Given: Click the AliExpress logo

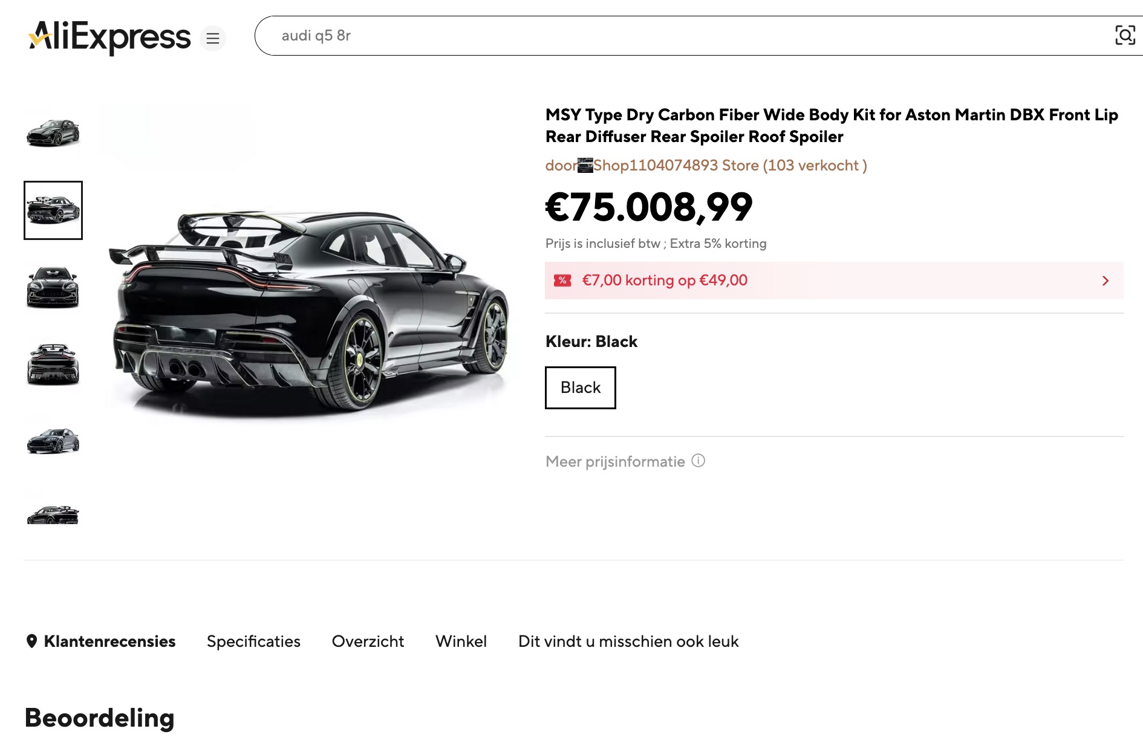Looking at the screenshot, I should pyautogui.click(x=109, y=36).
